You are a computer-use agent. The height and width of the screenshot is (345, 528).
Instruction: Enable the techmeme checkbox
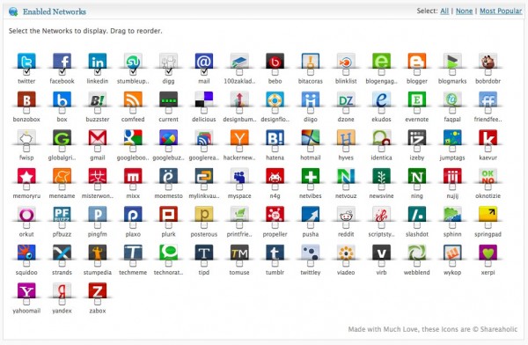pos(133,263)
